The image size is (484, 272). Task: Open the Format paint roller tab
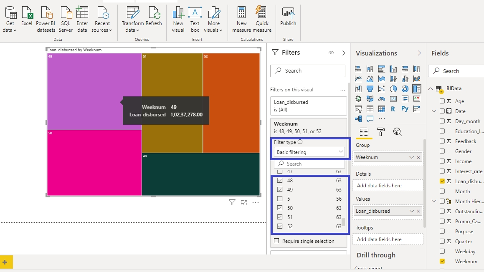coord(380,132)
